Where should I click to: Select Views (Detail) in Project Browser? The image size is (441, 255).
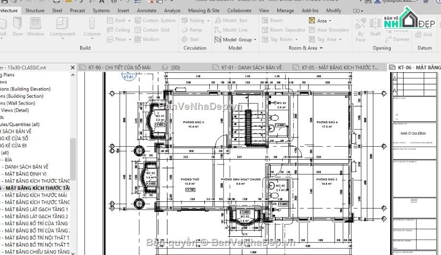coord(14,110)
